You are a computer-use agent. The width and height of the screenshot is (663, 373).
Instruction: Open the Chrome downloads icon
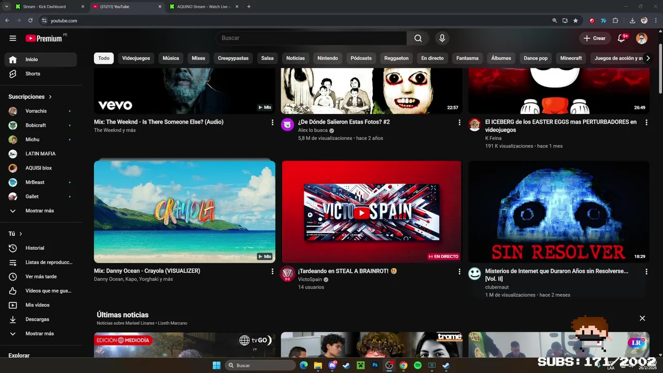pos(632,21)
